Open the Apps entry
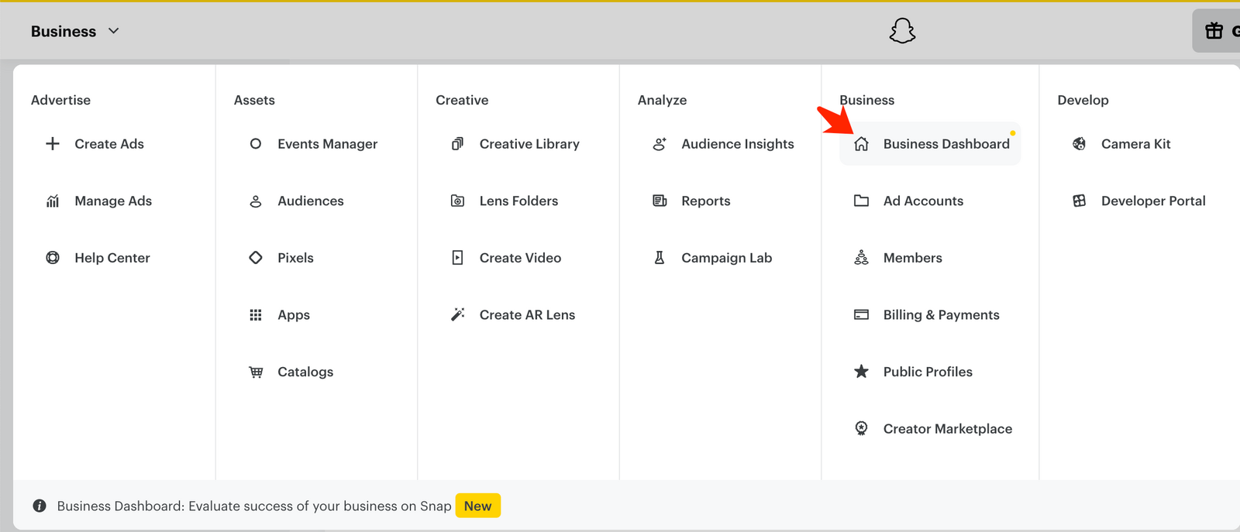 click(294, 315)
